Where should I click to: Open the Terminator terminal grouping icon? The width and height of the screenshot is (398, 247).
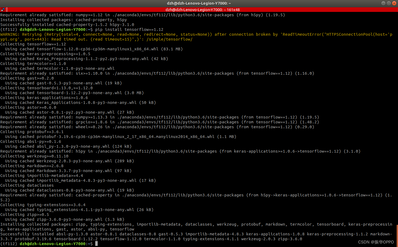(x=3, y=10)
